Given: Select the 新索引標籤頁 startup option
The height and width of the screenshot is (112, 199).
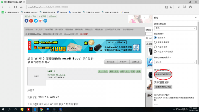Looking at the screenshot, I should tap(155, 42).
